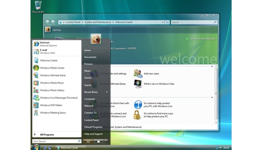Viewport: 267px width, 150px height.
Task: Click the volume icon in system tray
Action: point(221,147)
